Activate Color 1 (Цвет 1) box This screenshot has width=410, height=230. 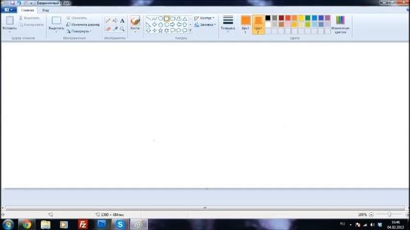(245, 24)
